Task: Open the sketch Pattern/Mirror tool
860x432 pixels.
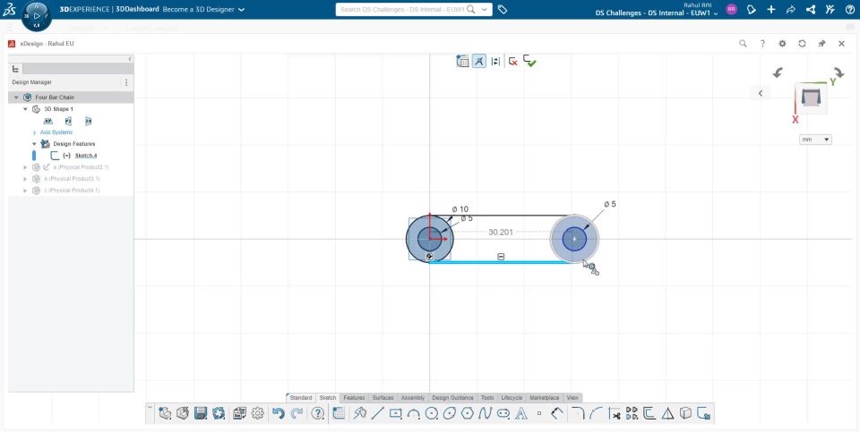Action: coord(632,413)
